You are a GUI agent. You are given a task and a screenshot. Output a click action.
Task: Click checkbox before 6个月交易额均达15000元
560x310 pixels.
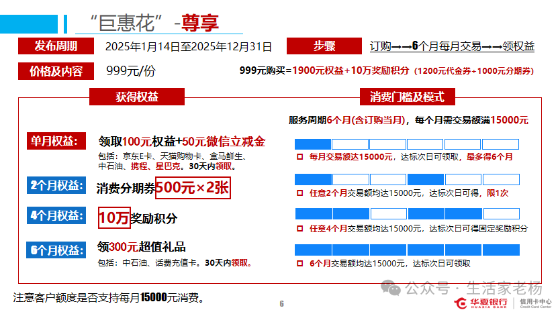(299, 263)
